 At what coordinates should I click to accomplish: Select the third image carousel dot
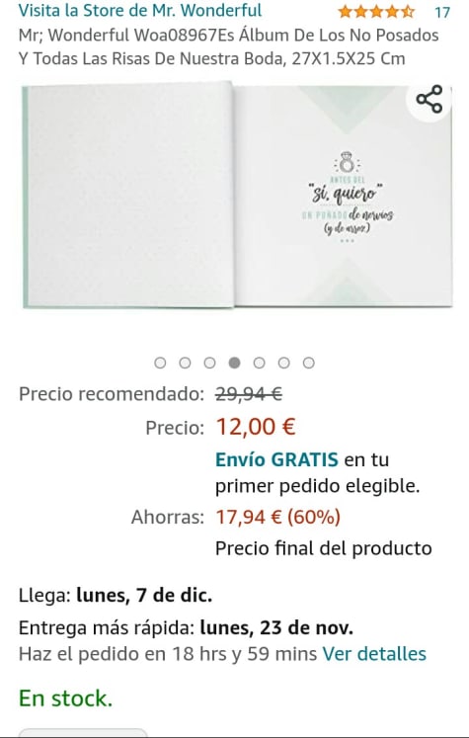209,363
